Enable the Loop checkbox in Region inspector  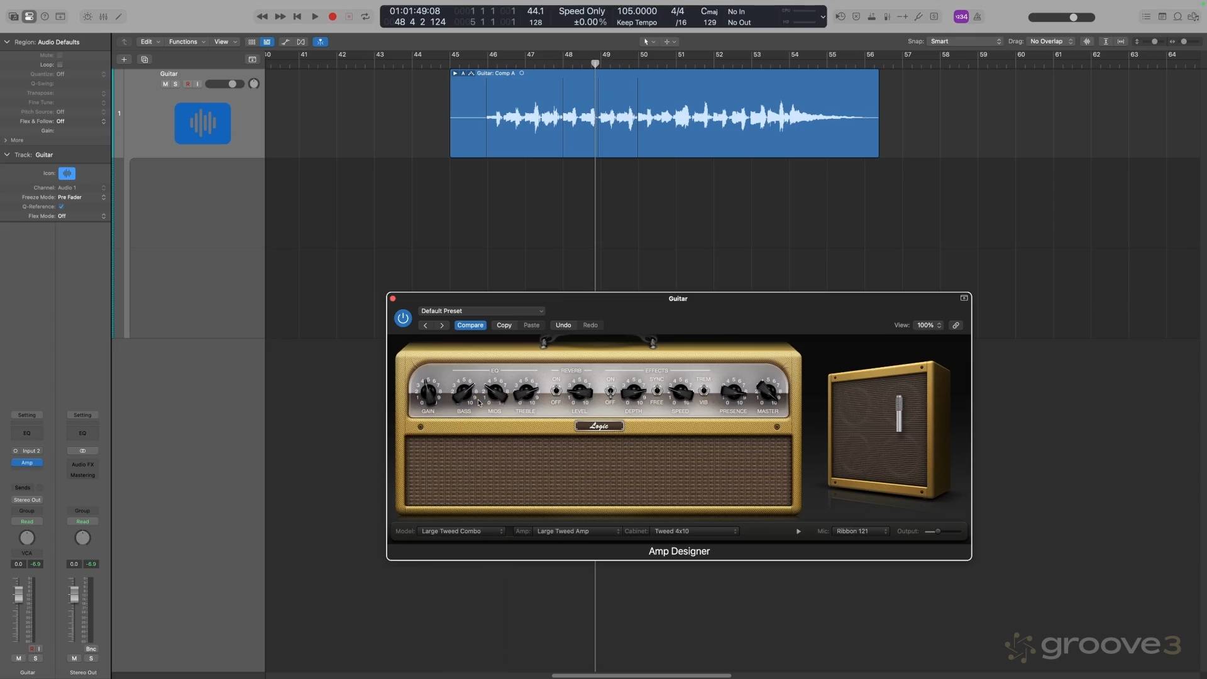point(60,65)
